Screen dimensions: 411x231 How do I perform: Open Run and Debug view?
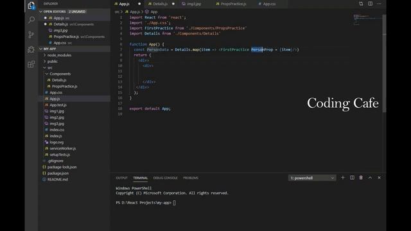click(x=31, y=49)
